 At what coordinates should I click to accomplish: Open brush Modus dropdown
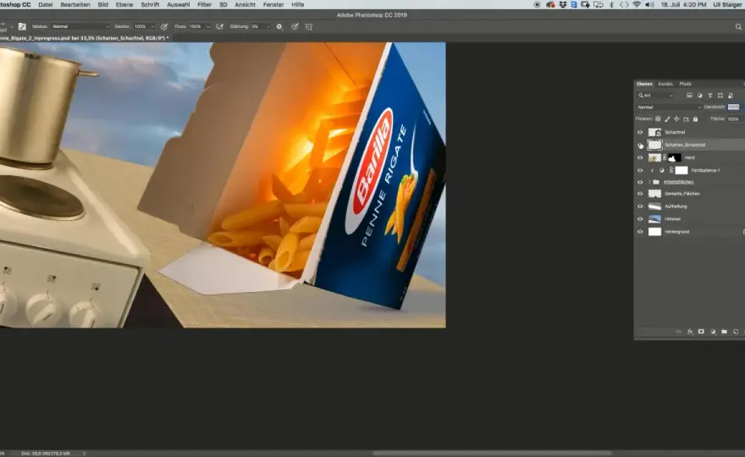pos(80,26)
